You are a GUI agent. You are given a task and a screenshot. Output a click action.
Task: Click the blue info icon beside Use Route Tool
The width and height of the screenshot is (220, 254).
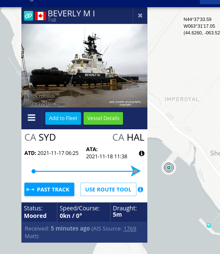(x=141, y=189)
